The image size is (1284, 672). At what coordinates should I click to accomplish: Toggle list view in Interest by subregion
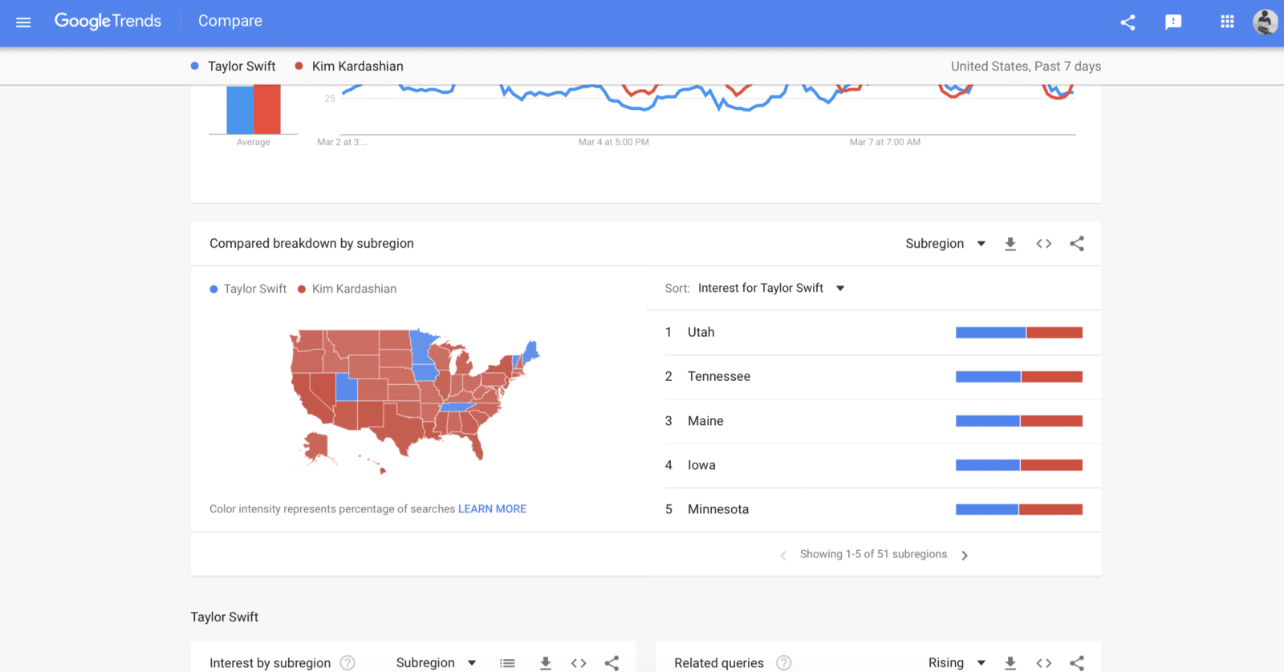pyautogui.click(x=507, y=663)
